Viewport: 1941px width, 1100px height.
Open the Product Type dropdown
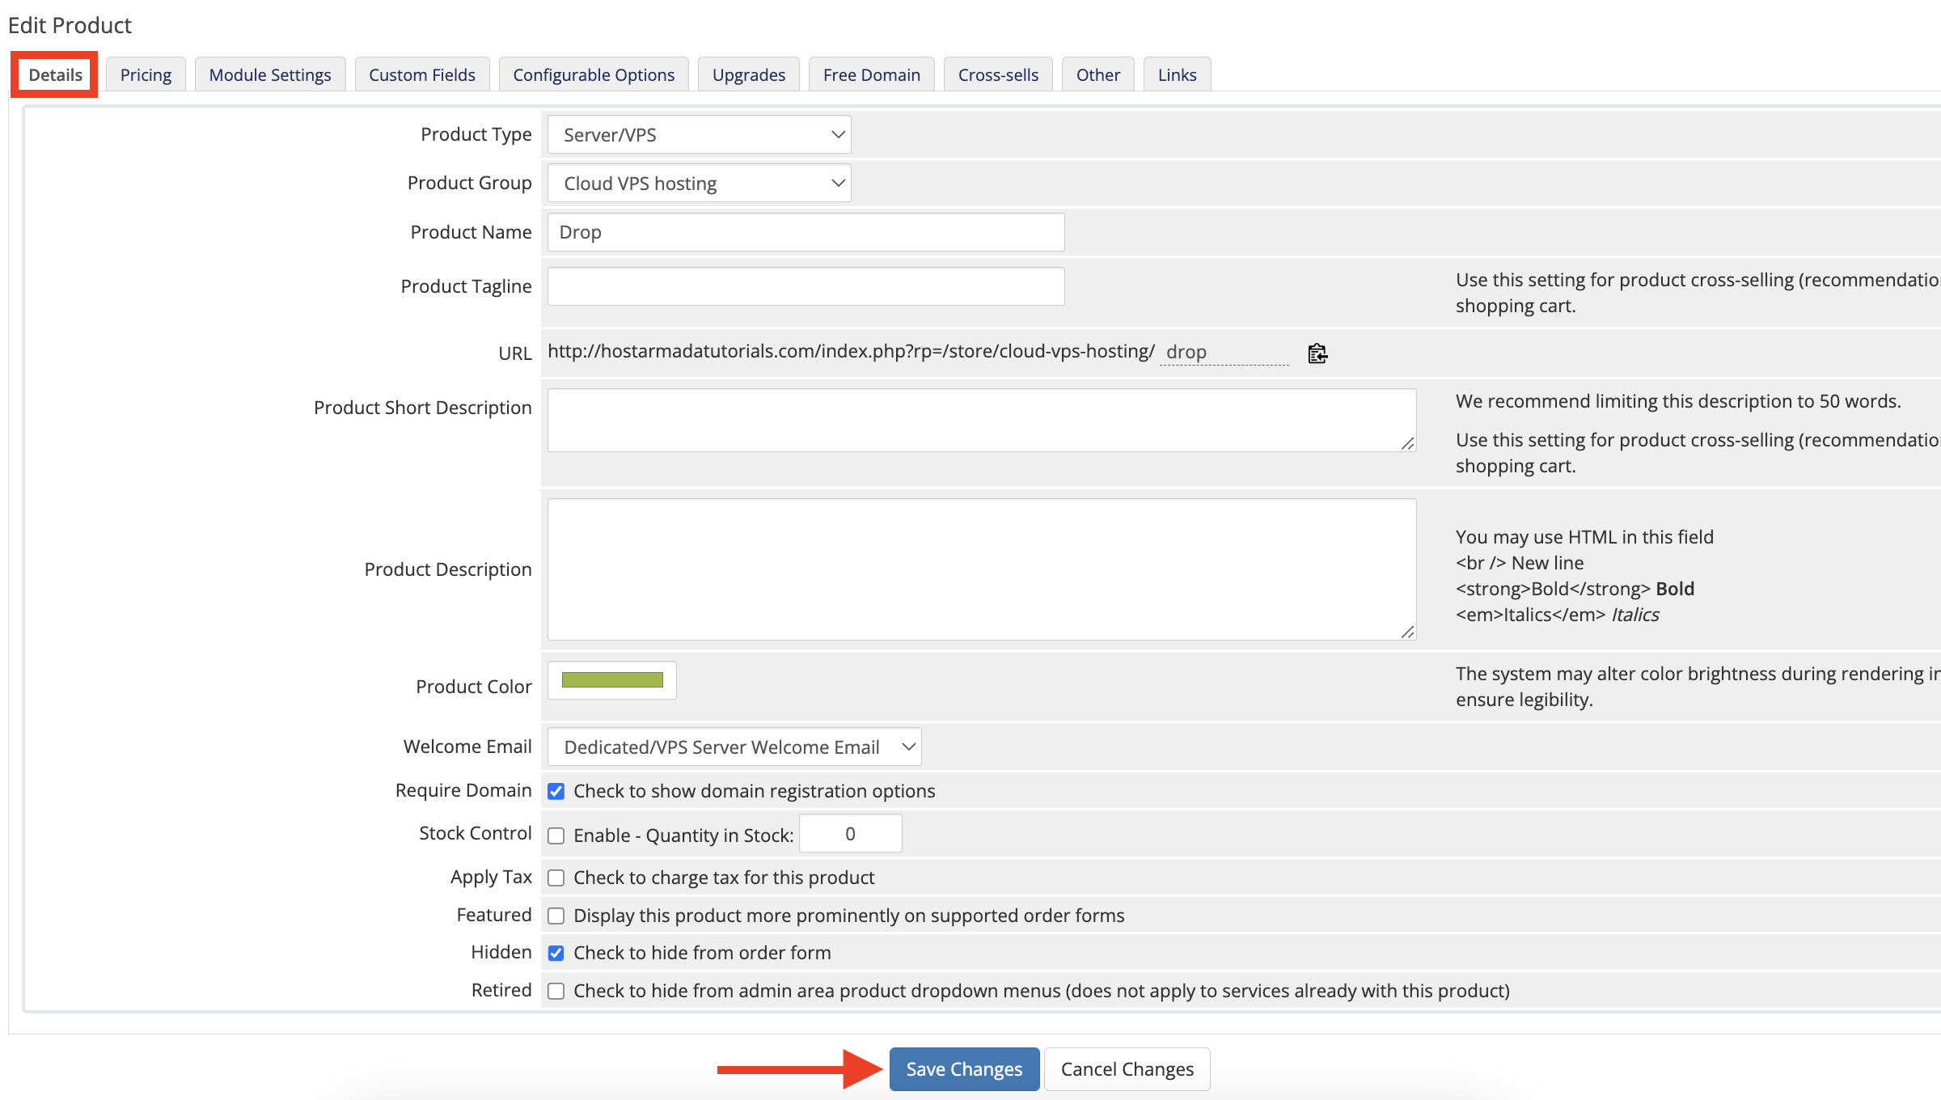click(700, 134)
